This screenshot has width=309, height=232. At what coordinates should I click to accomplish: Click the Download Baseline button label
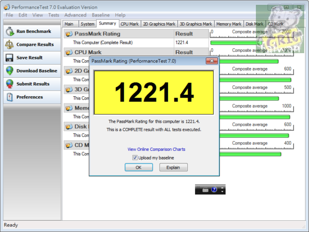pos(37,71)
